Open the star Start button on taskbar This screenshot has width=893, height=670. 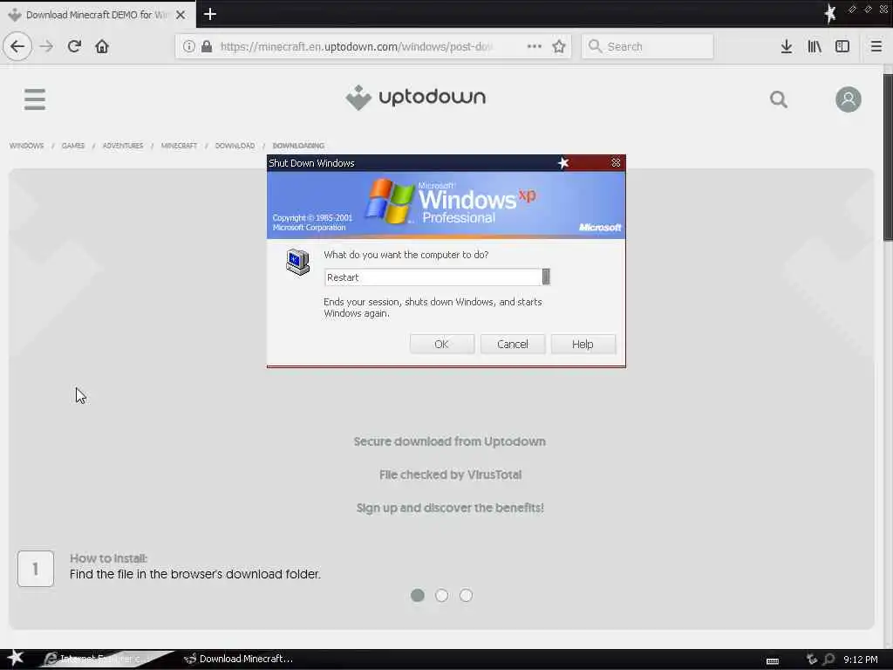(15, 658)
